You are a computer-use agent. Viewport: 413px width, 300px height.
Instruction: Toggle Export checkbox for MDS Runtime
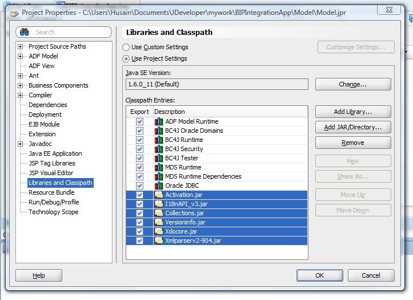139,167
